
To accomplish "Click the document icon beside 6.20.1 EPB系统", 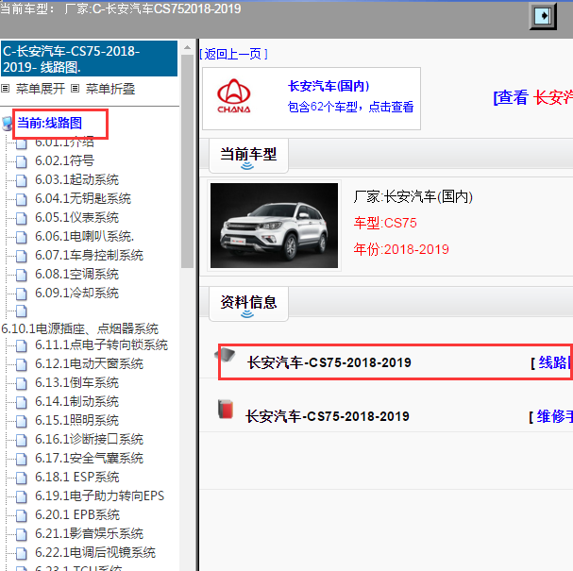I will [21, 515].
